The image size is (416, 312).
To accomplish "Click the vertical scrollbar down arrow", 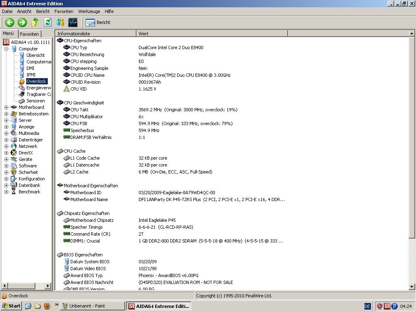I will pos(412,286).
